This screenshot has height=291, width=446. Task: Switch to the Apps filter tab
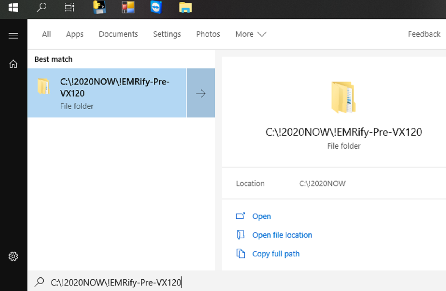[75, 34]
